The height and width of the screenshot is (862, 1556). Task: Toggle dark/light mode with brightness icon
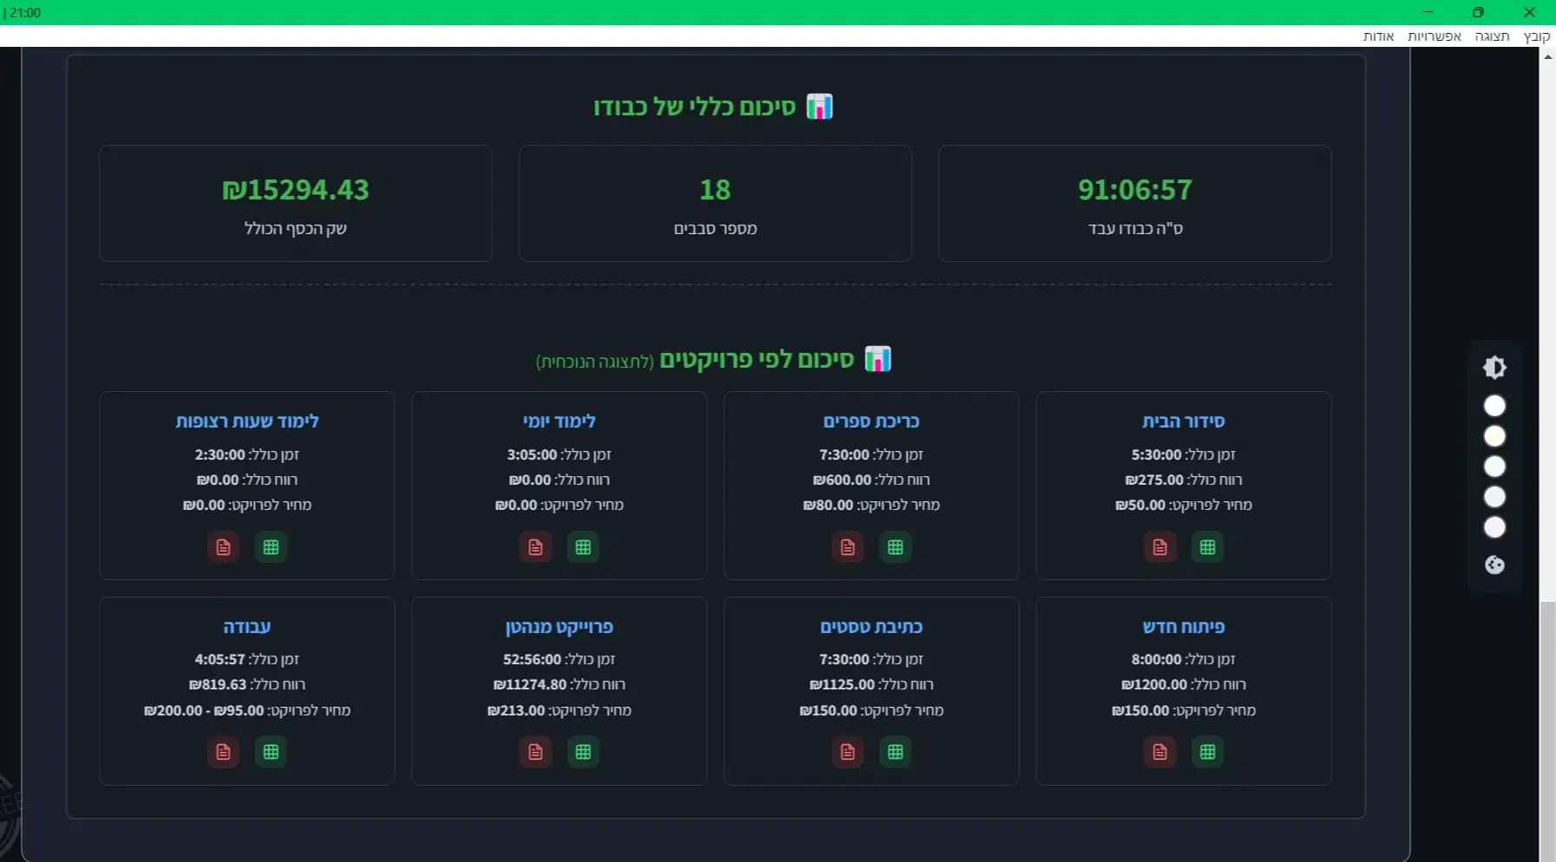click(1494, 368)
